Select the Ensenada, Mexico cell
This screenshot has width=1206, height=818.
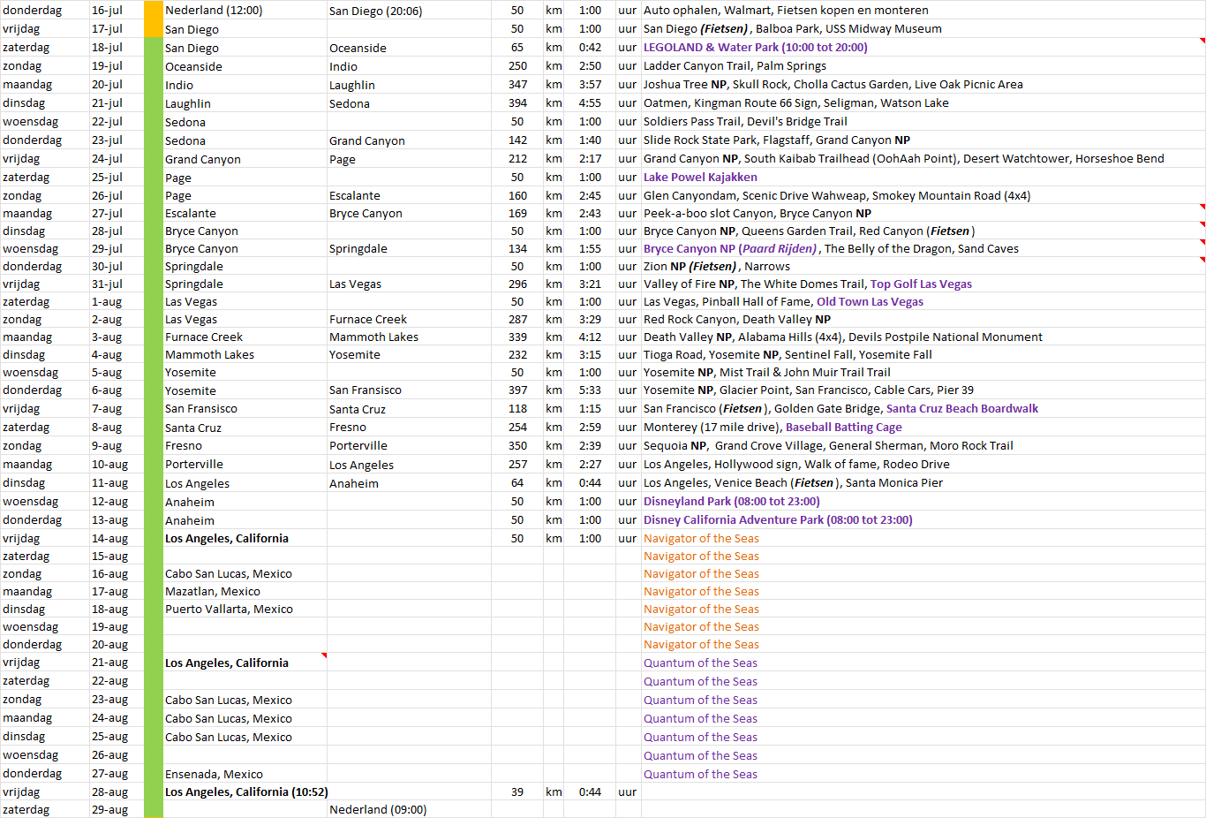pyautogui.click(x=214, y=775)
